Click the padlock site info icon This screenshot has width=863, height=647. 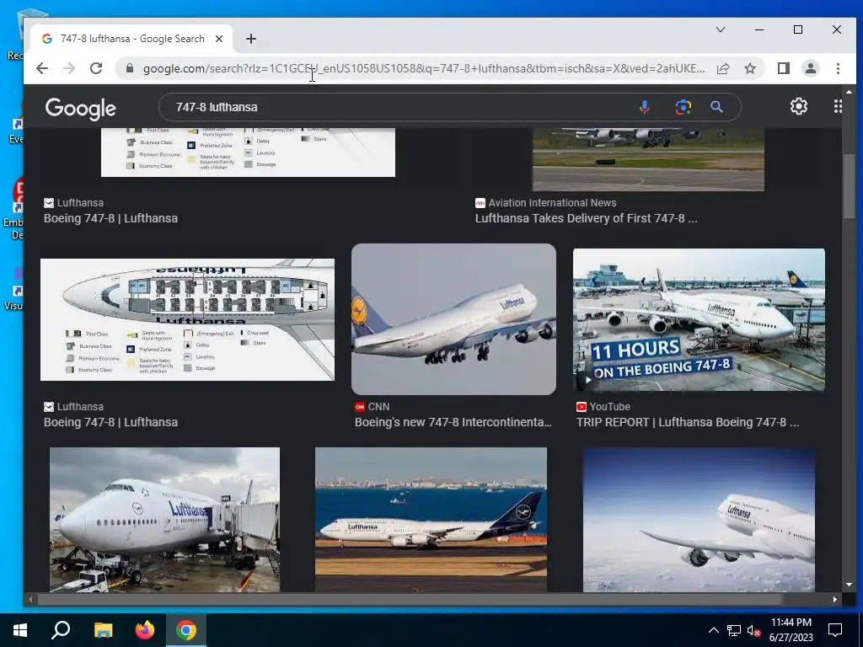click(x=130, y=68)
